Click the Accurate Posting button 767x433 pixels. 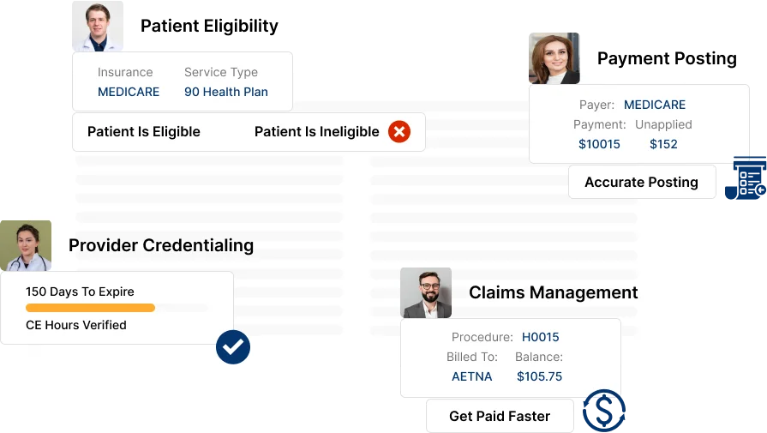point(642,182)
